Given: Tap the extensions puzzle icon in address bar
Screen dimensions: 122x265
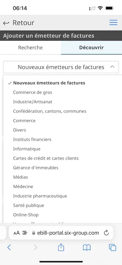Looking at the screenshot, I should (25, 233).
